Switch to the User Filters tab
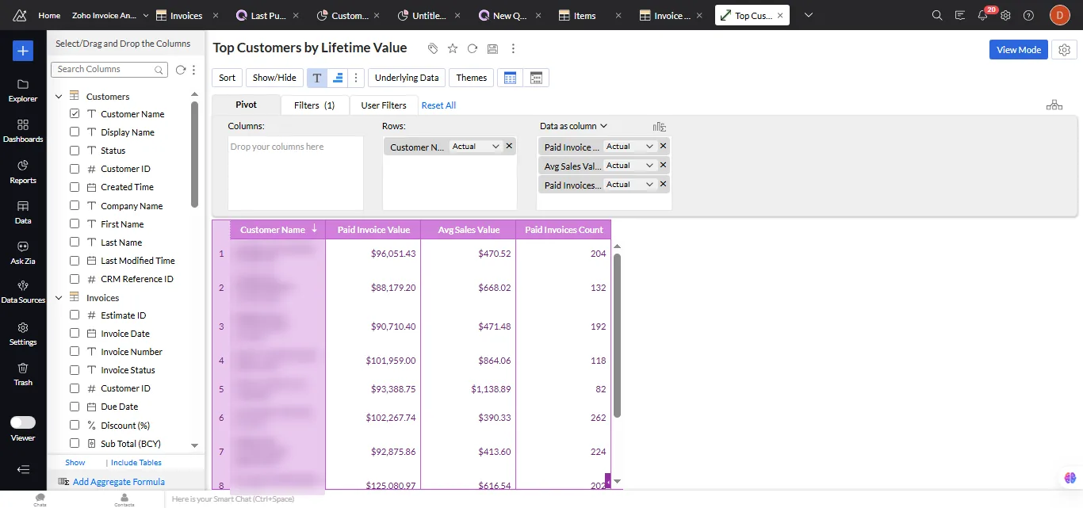This screenshot has height=508, width=1083. [384, 105]
